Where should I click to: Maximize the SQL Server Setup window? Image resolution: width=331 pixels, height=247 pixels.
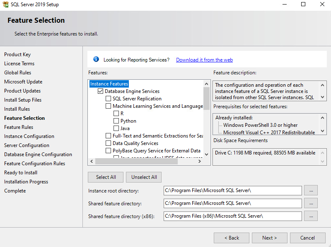click(x=303, y=4)
